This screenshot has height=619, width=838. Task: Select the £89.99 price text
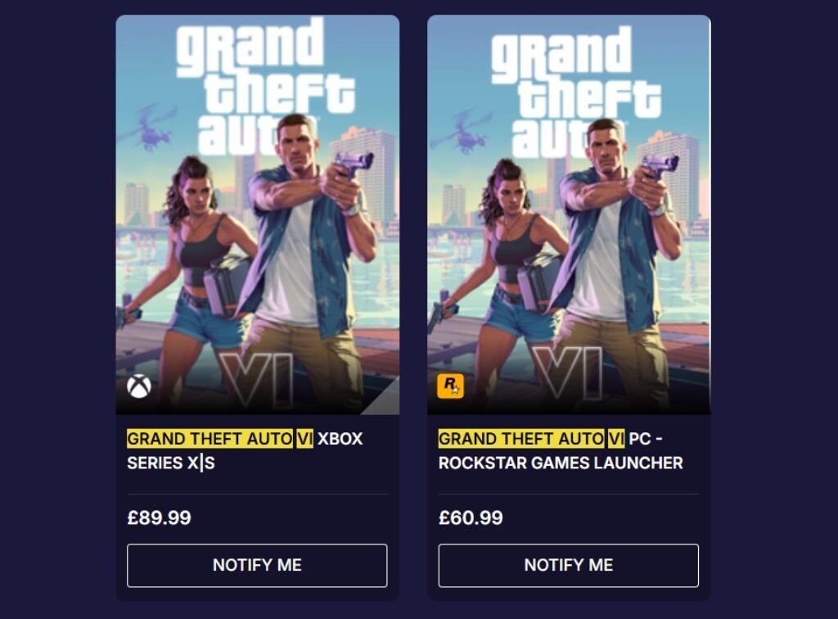(x=160, y=517)
